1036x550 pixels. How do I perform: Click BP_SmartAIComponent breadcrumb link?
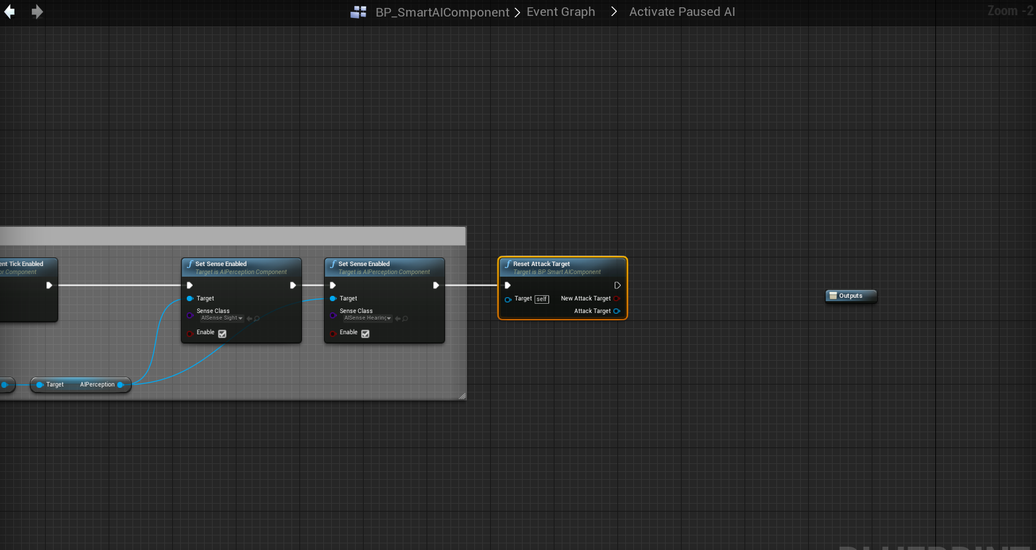click(442, 12)
